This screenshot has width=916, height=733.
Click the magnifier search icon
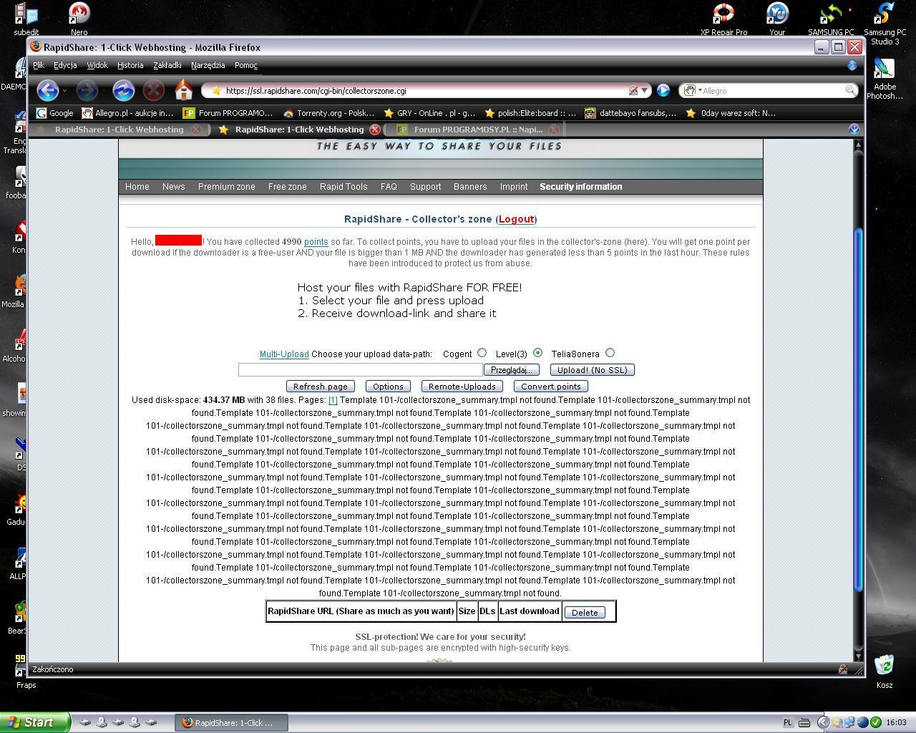click(x=850, y=90)
